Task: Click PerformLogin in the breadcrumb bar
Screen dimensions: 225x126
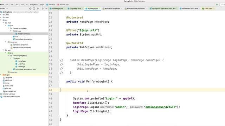Action: 63,5
